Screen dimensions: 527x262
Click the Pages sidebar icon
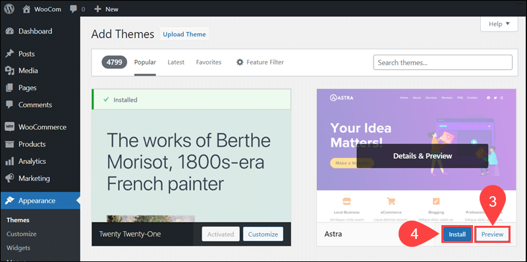(x=9, y=88)
